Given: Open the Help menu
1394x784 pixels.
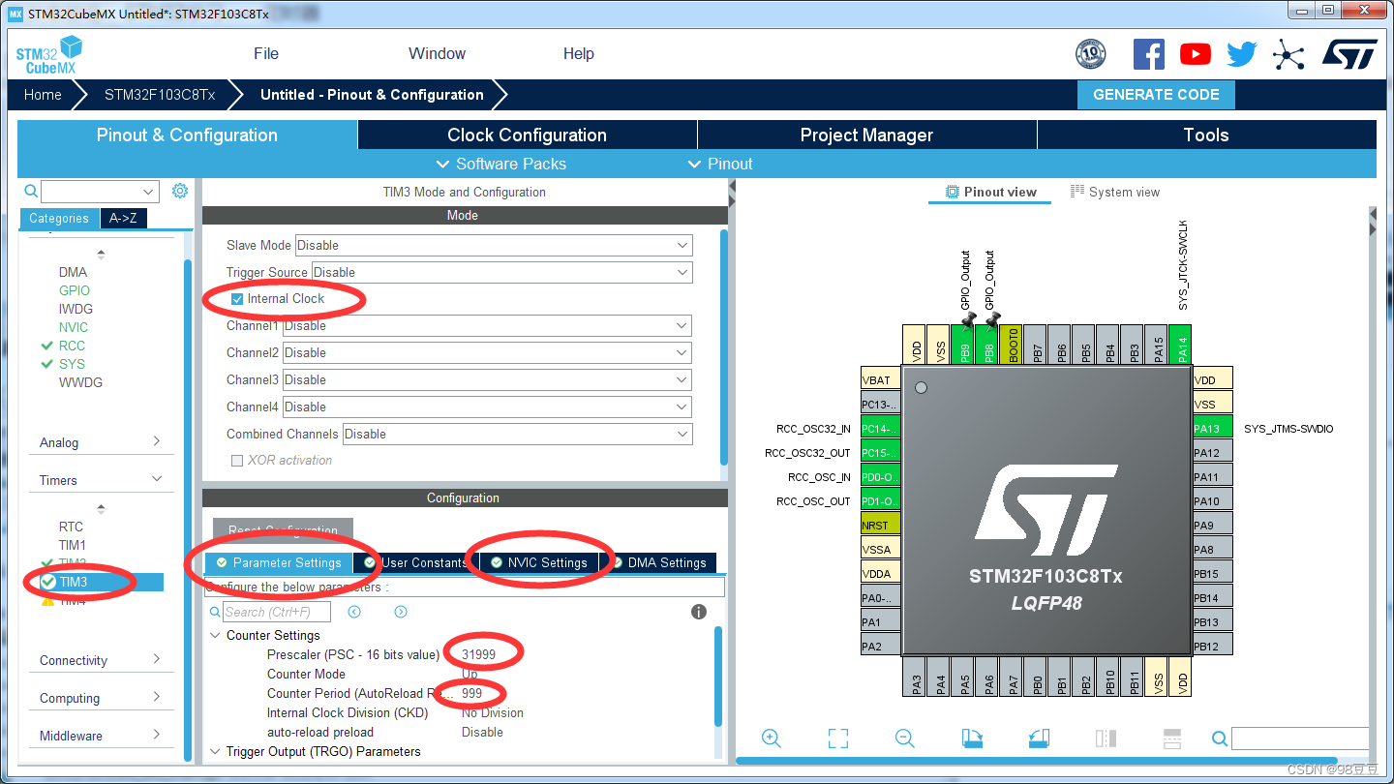Looking at the screenshot, I should point(579,53).
